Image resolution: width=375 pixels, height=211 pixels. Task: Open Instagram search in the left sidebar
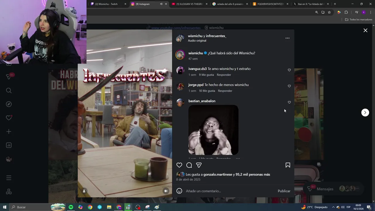9,91
